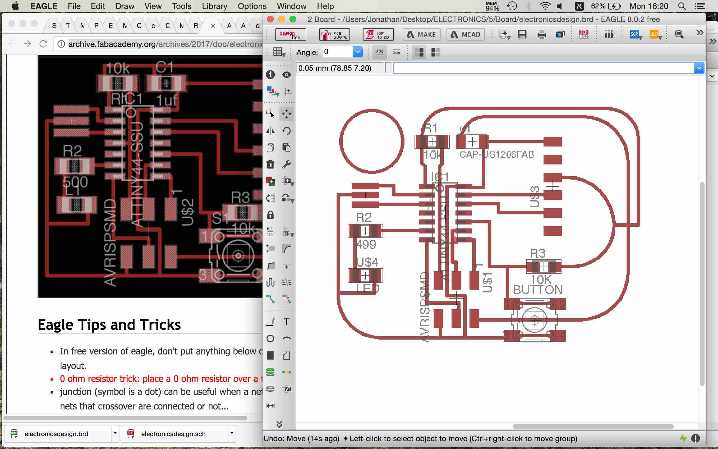Toggle mirrored text option
This screenshot has width=718, height=449.
point(396,52)
